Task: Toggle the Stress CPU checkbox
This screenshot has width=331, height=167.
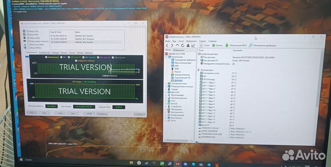Action: click(28, 31)
